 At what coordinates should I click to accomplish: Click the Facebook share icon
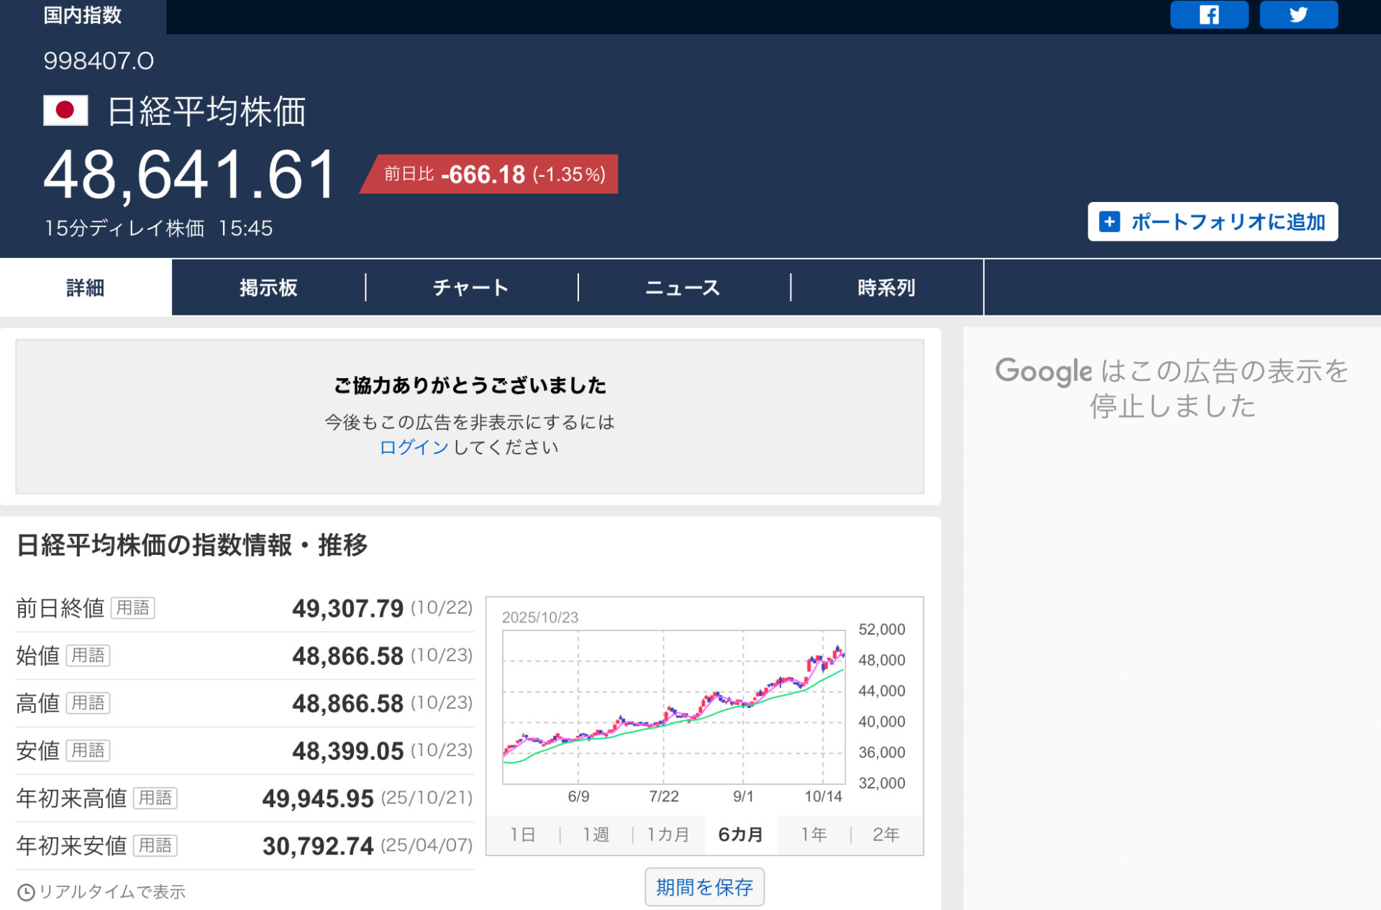click(x=1208, y=14)
